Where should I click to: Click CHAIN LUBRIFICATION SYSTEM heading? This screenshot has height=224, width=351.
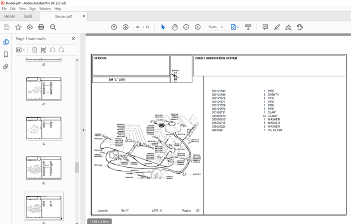(x=216, y=58)
